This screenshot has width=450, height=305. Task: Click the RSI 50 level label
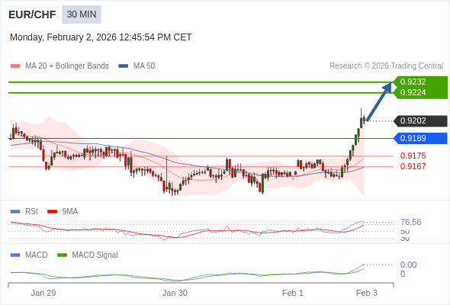[405, 231]
